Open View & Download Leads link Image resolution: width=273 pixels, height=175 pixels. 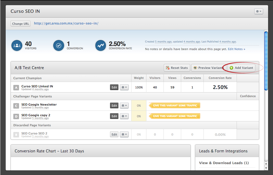coord(224,163)
